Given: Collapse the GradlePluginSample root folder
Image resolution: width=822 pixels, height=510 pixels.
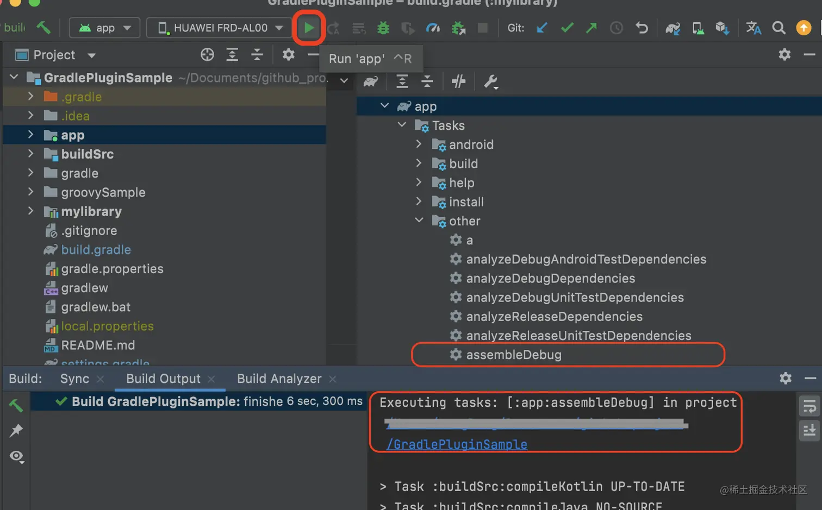Looking at the screenshot, I should pyautogui.click(x=15, y=77).
